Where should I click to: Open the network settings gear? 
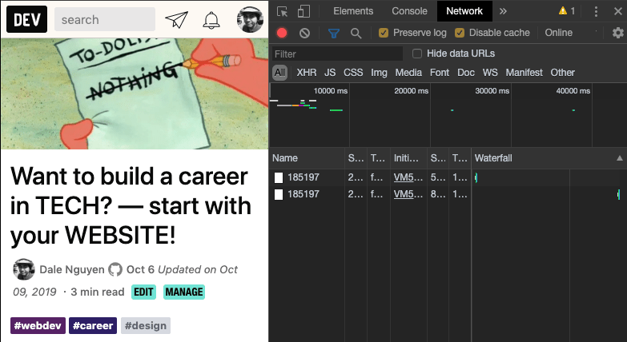[x=618, y=33]
